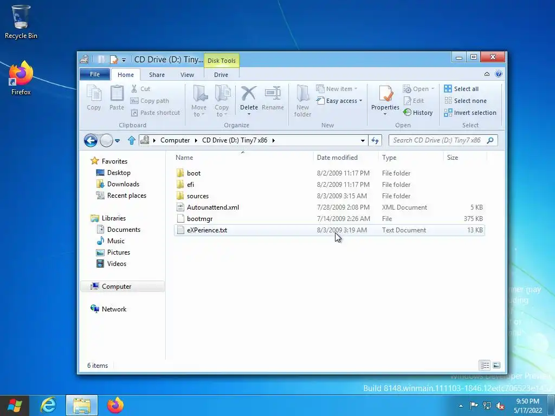Choose Copy path in Clipboard group
This screenshot has height=416, width=555.
click(150, 101)
